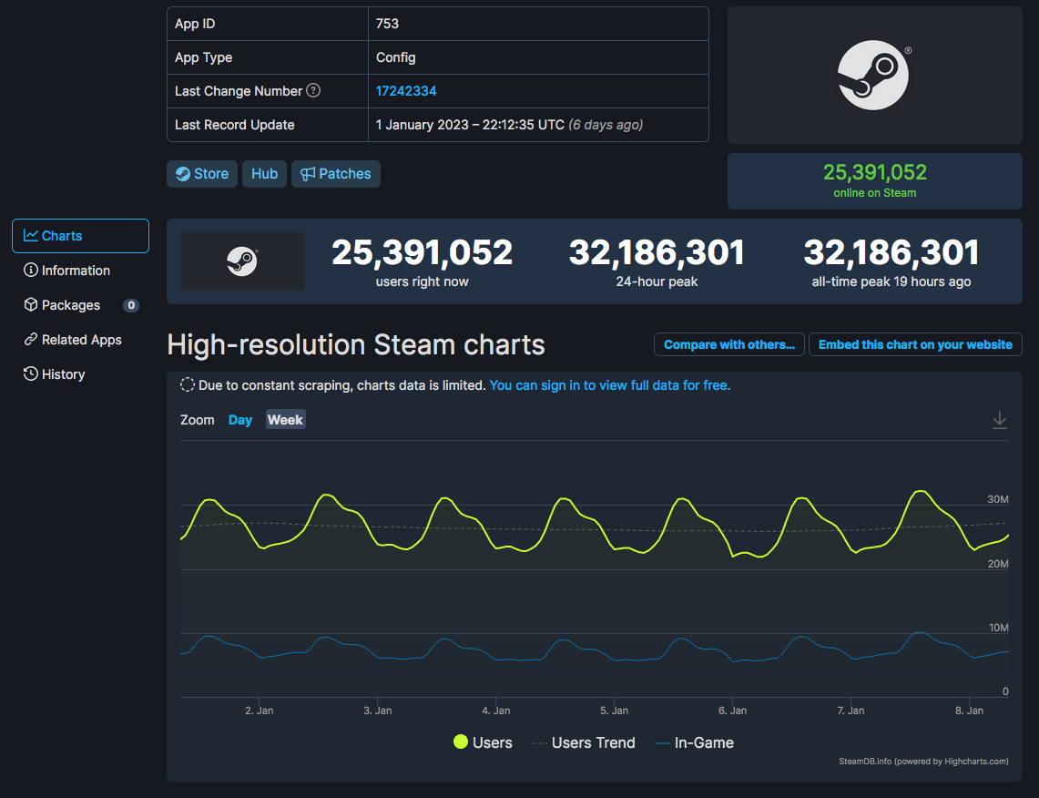Click the 25,391,052 online on Steam box
Screen dimensions: 1039x798
pyautogui.click(x=875, y=181)
